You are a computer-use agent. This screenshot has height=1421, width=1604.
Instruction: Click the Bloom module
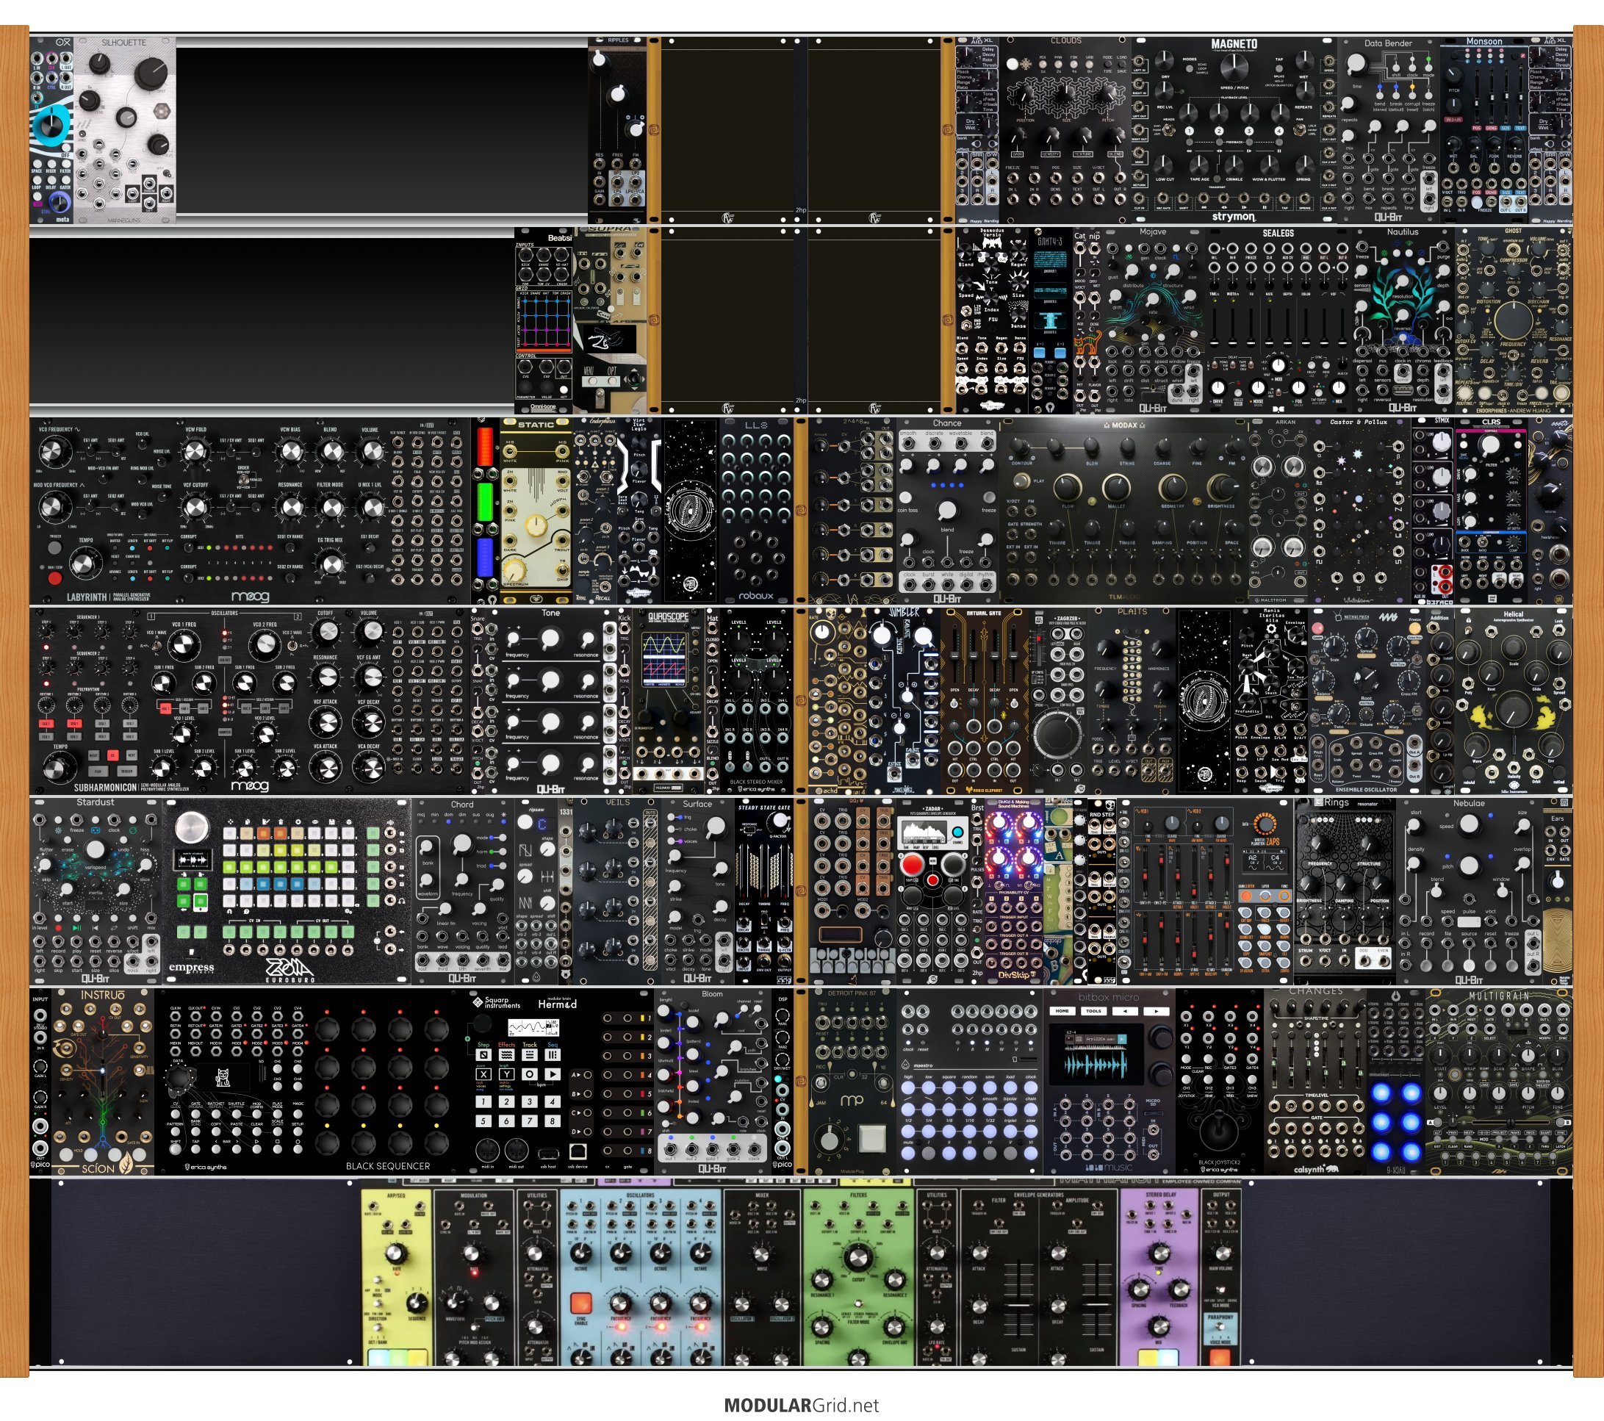[x=713, y=1082]
